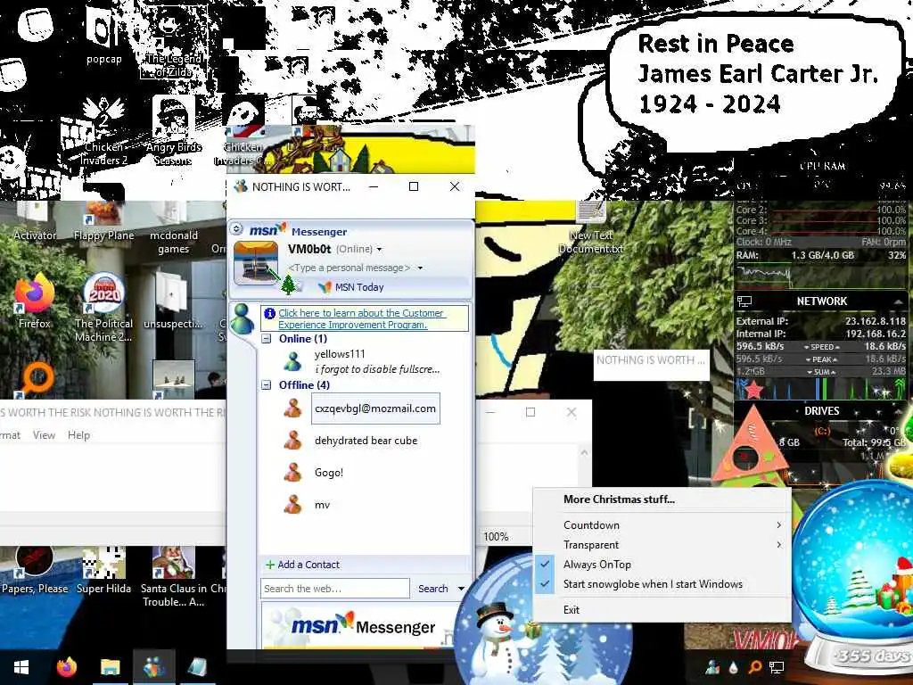
Task: Choose Exit from snowglobe menu
Action: [662, 610]
